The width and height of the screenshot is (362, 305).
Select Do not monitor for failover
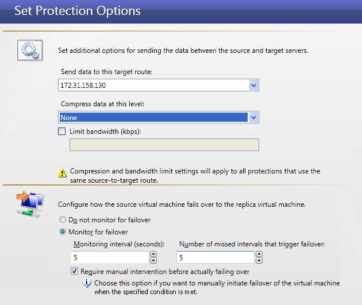63,220
